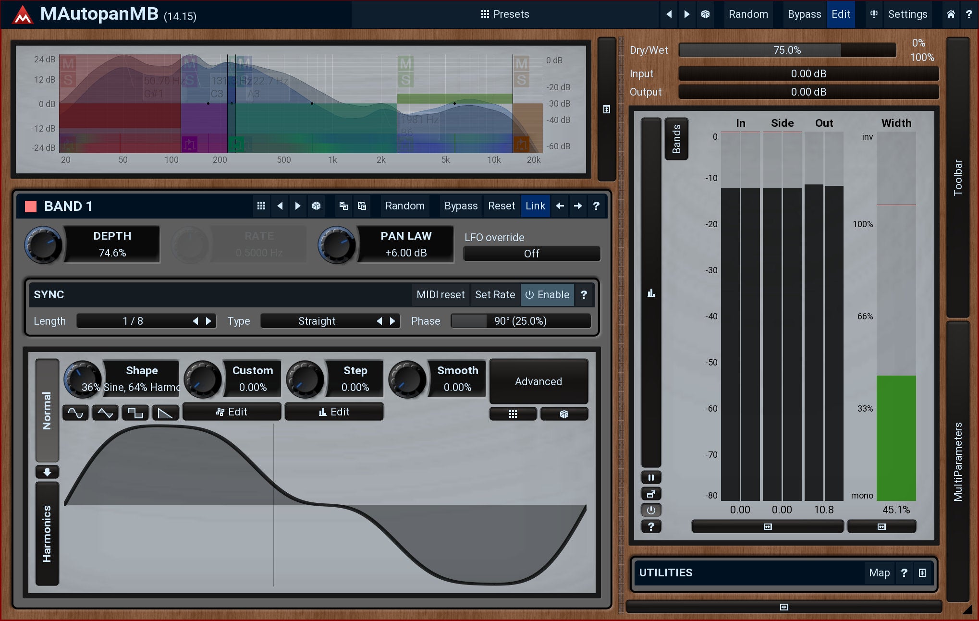Viewport: 979px width, 621px height.
Task: Open the Presets menu
Action: [505, 14]
